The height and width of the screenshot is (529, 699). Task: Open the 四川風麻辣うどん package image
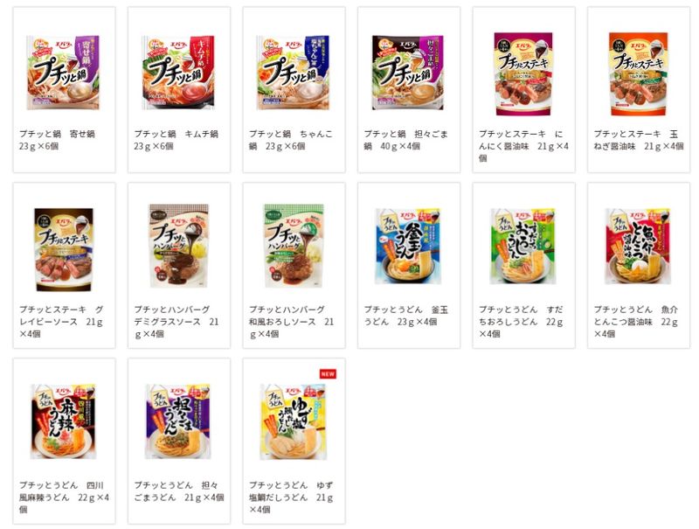63,421
